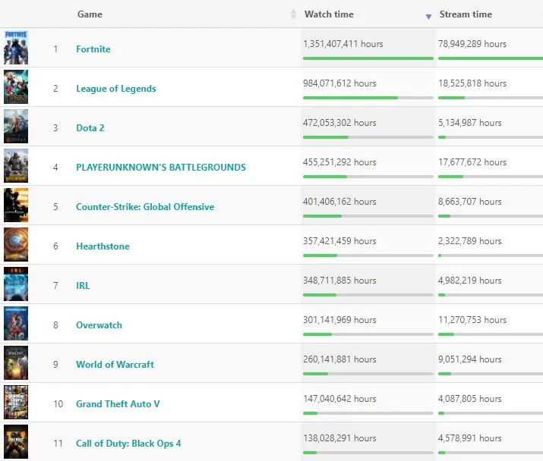Click GTA V stream time 4,087,805 hours
Screen dimensions: 543x461
click(470, 399)
